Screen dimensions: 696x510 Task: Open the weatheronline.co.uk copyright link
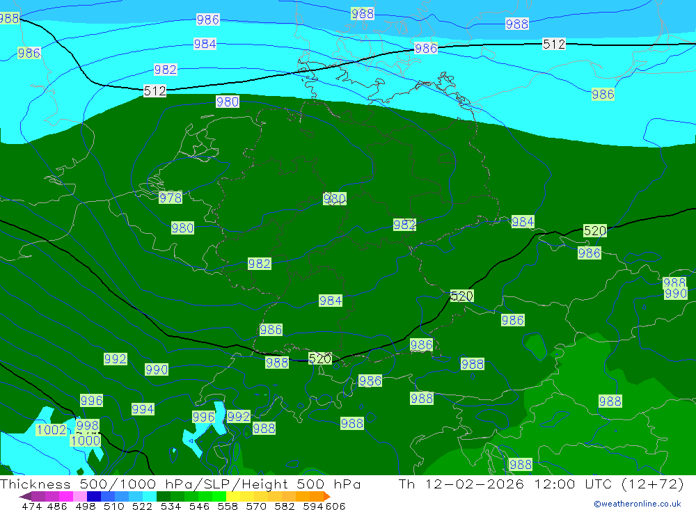[x=638, y=504]
